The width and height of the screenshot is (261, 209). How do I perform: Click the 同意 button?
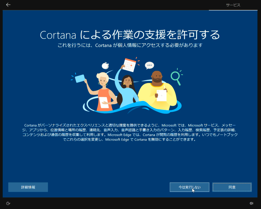(x=232, y=187)
